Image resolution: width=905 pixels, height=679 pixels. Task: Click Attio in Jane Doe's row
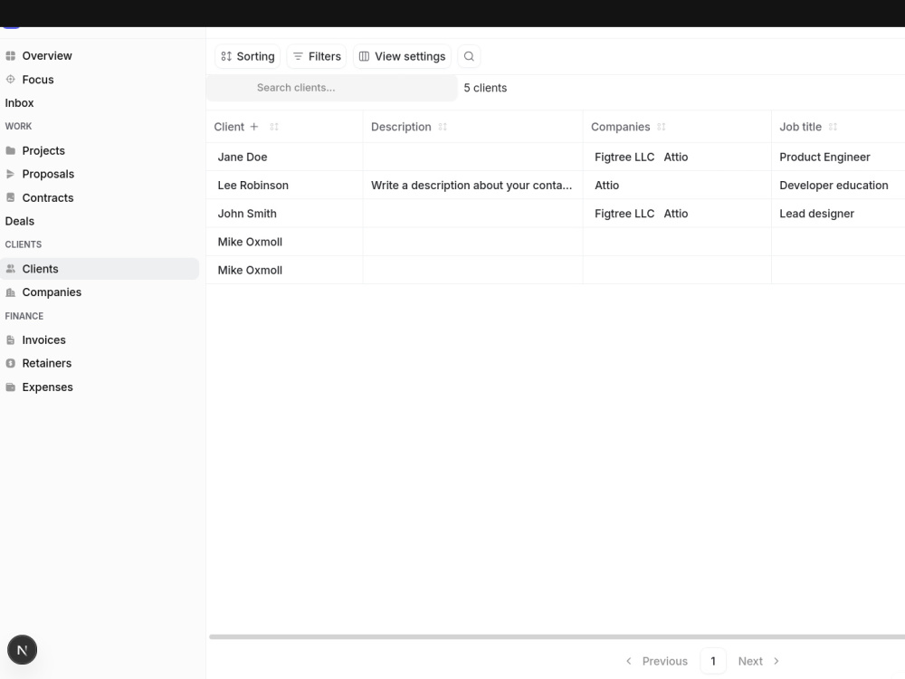676,157
